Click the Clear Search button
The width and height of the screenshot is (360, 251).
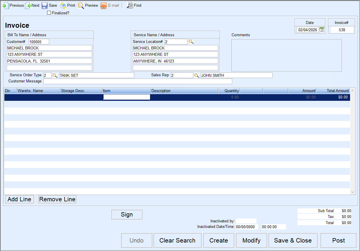pos(178,240)
